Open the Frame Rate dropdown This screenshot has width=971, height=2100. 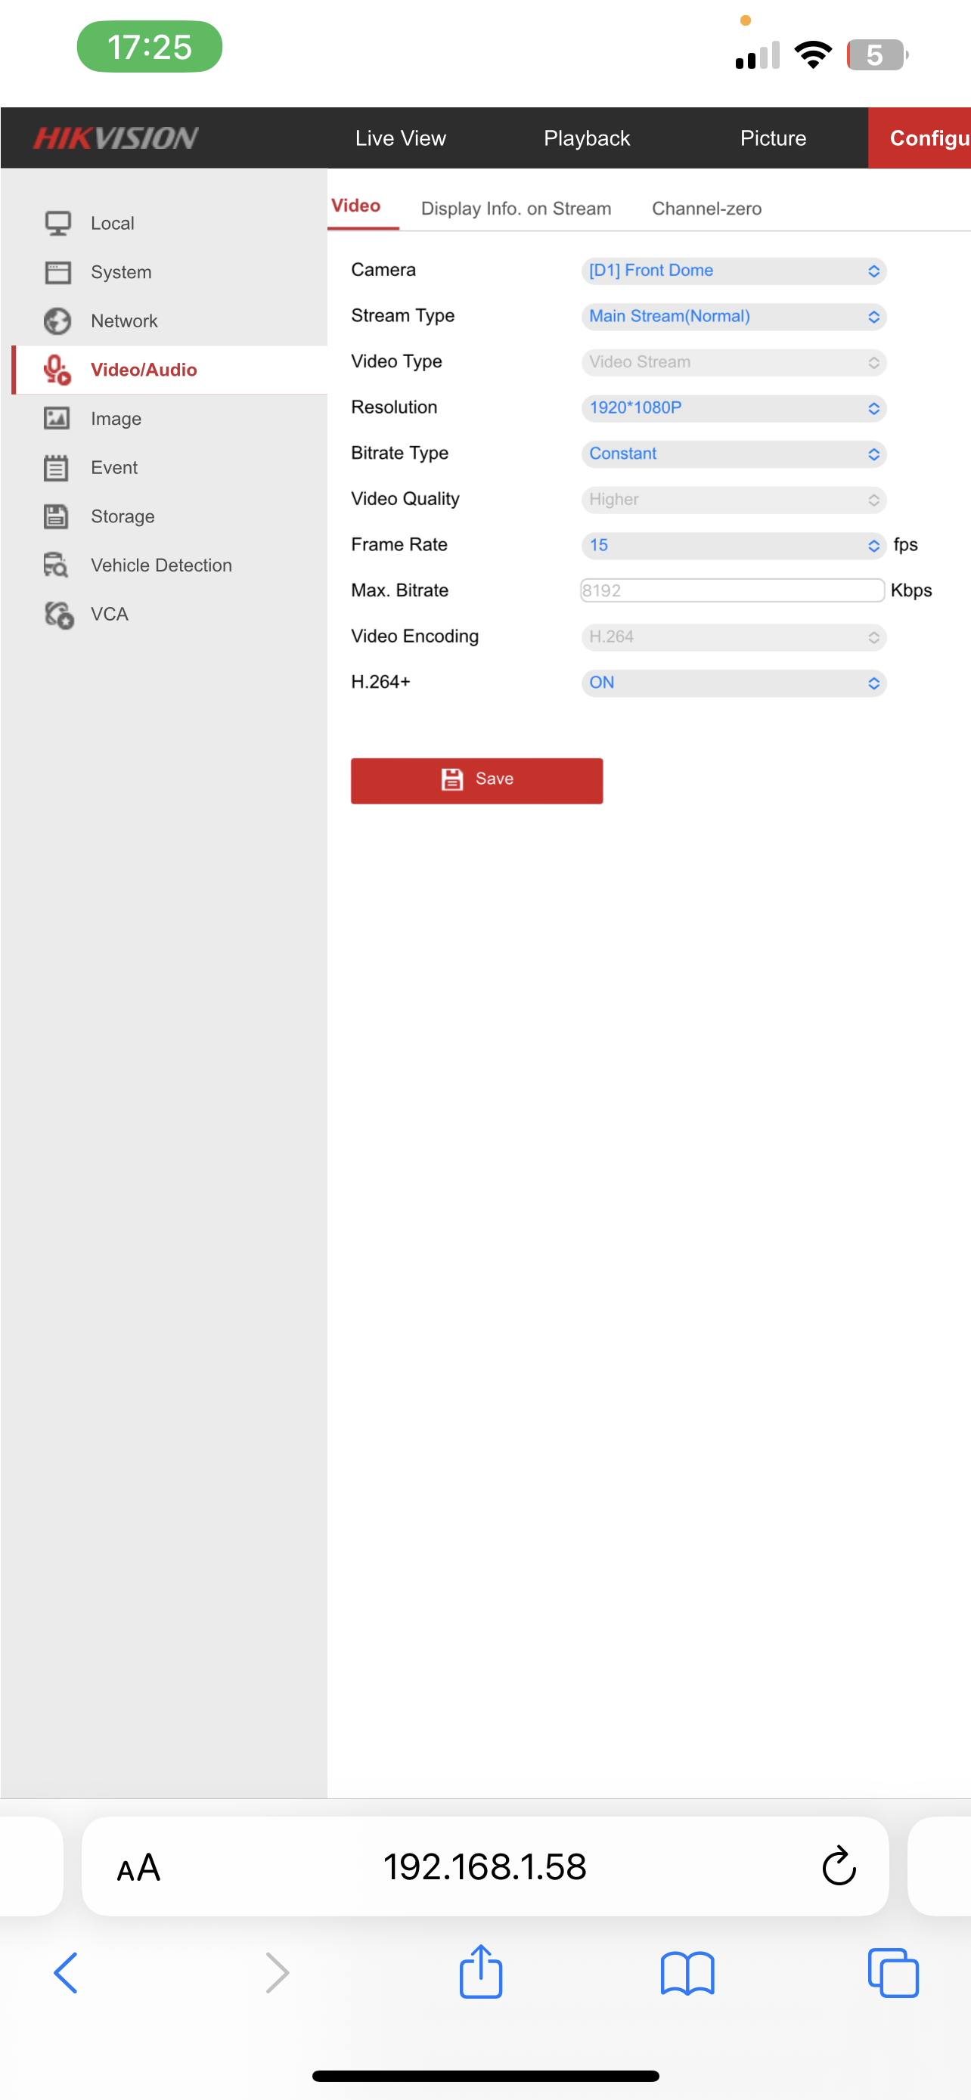click(x=733, y=545)
